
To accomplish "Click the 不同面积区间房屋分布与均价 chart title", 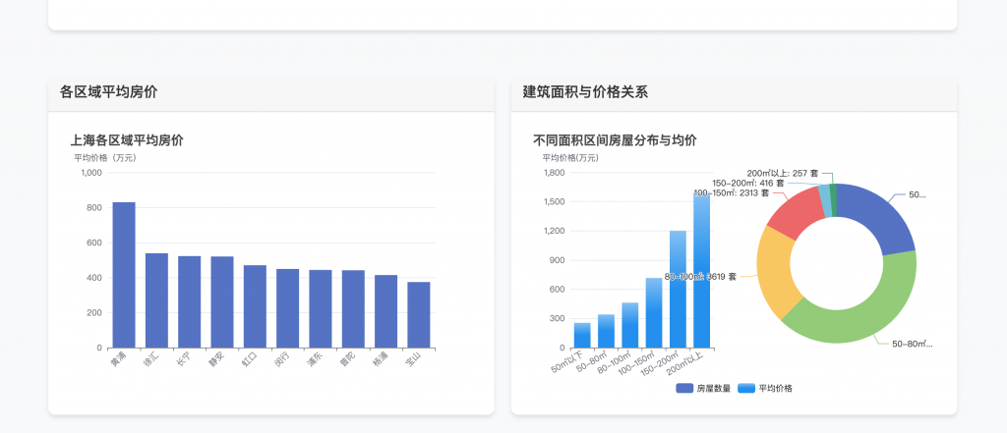I will click(x=615, y=140).
